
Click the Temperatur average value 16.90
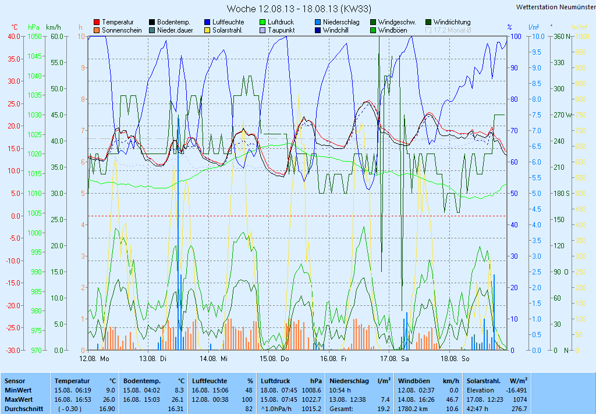tap(107, 409)
